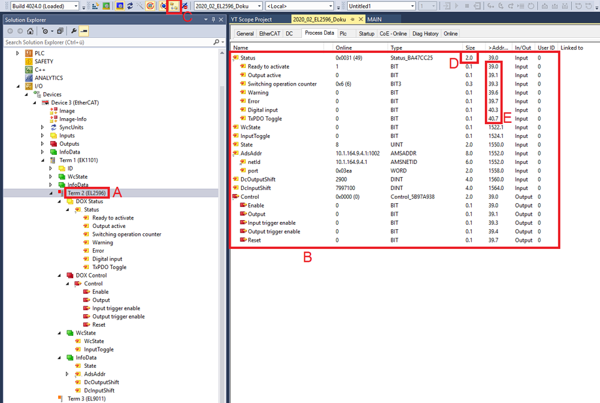Viewport: 600px width, 403px height.
Task: Select Term 3 (EL9011) tree item
Action: pos(86,398)
